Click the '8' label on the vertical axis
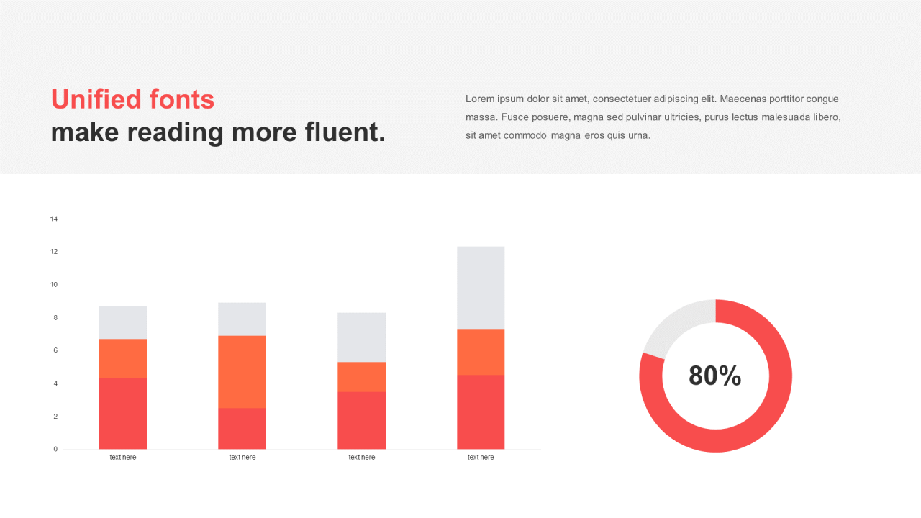Image resolution: width=921 pixels, height=518 pixels. click(55, 317)
